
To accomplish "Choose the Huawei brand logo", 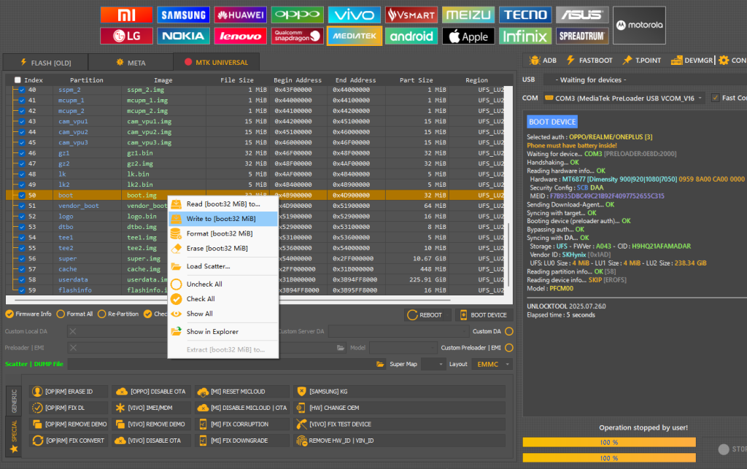I will pyautogui.click(x=240, y=15).
